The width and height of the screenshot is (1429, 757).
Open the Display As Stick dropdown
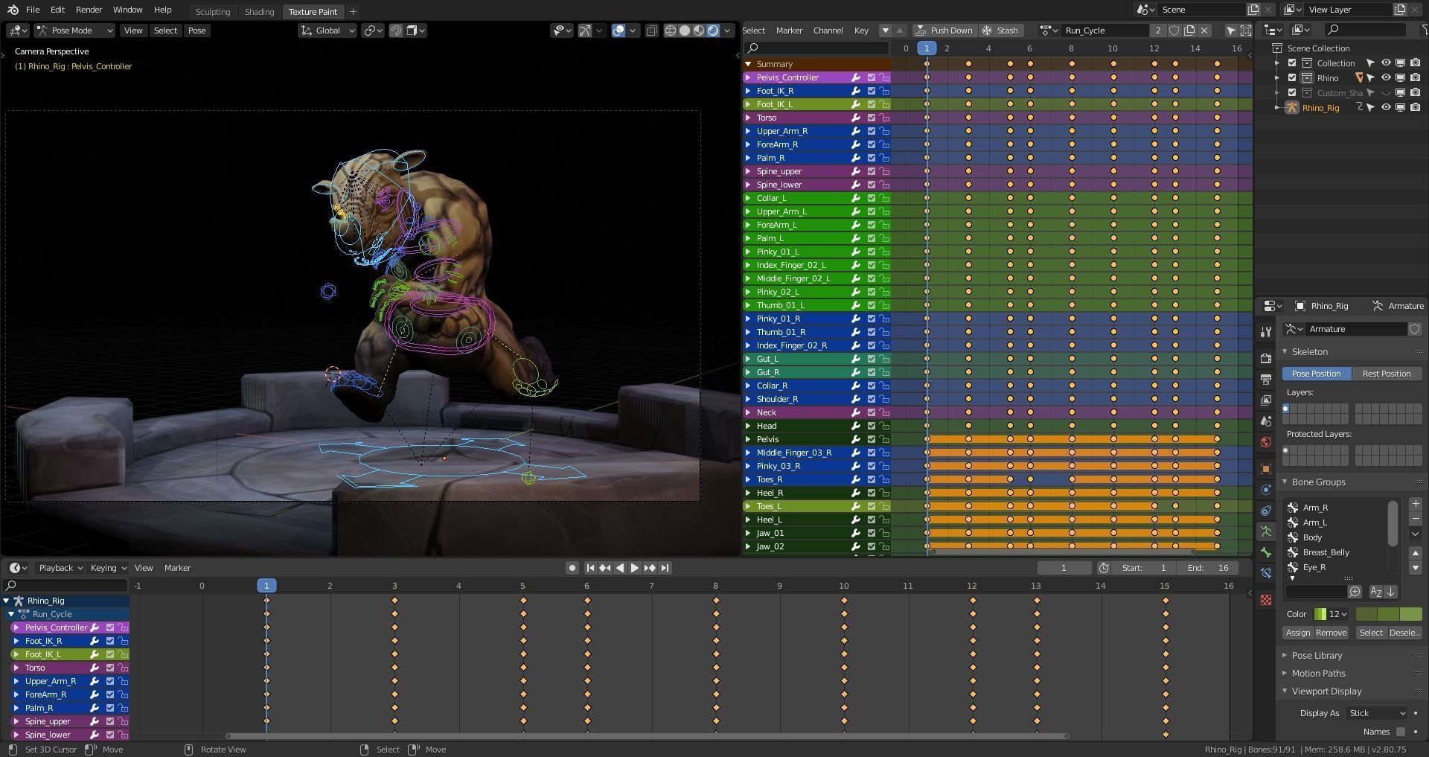[1376, 713]
